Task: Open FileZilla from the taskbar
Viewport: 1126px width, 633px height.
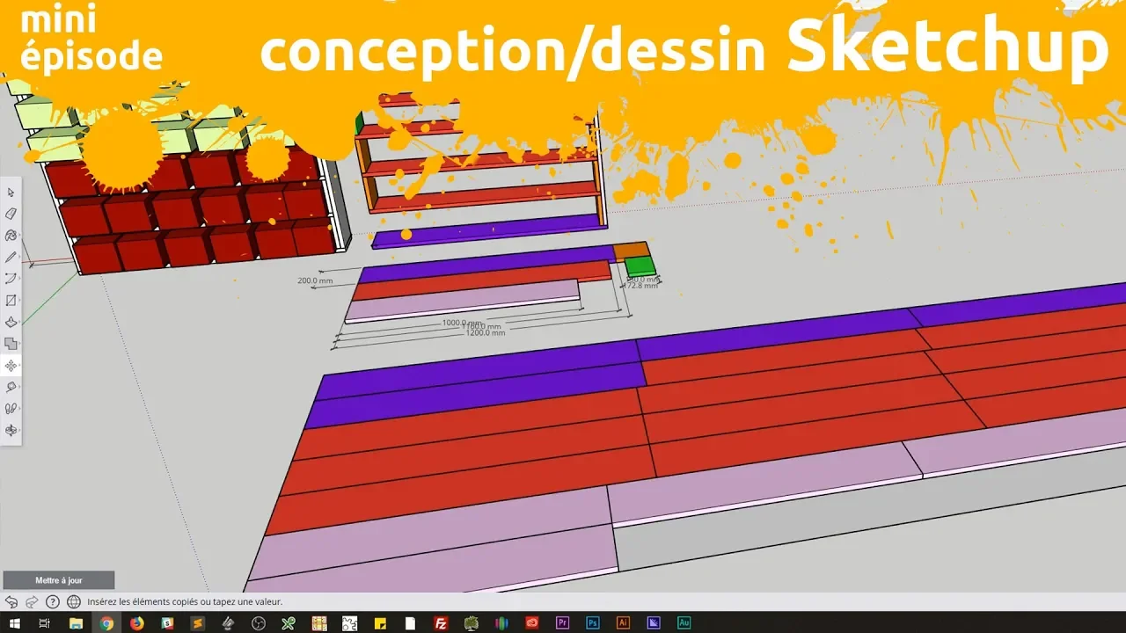Action: (441, 623)
